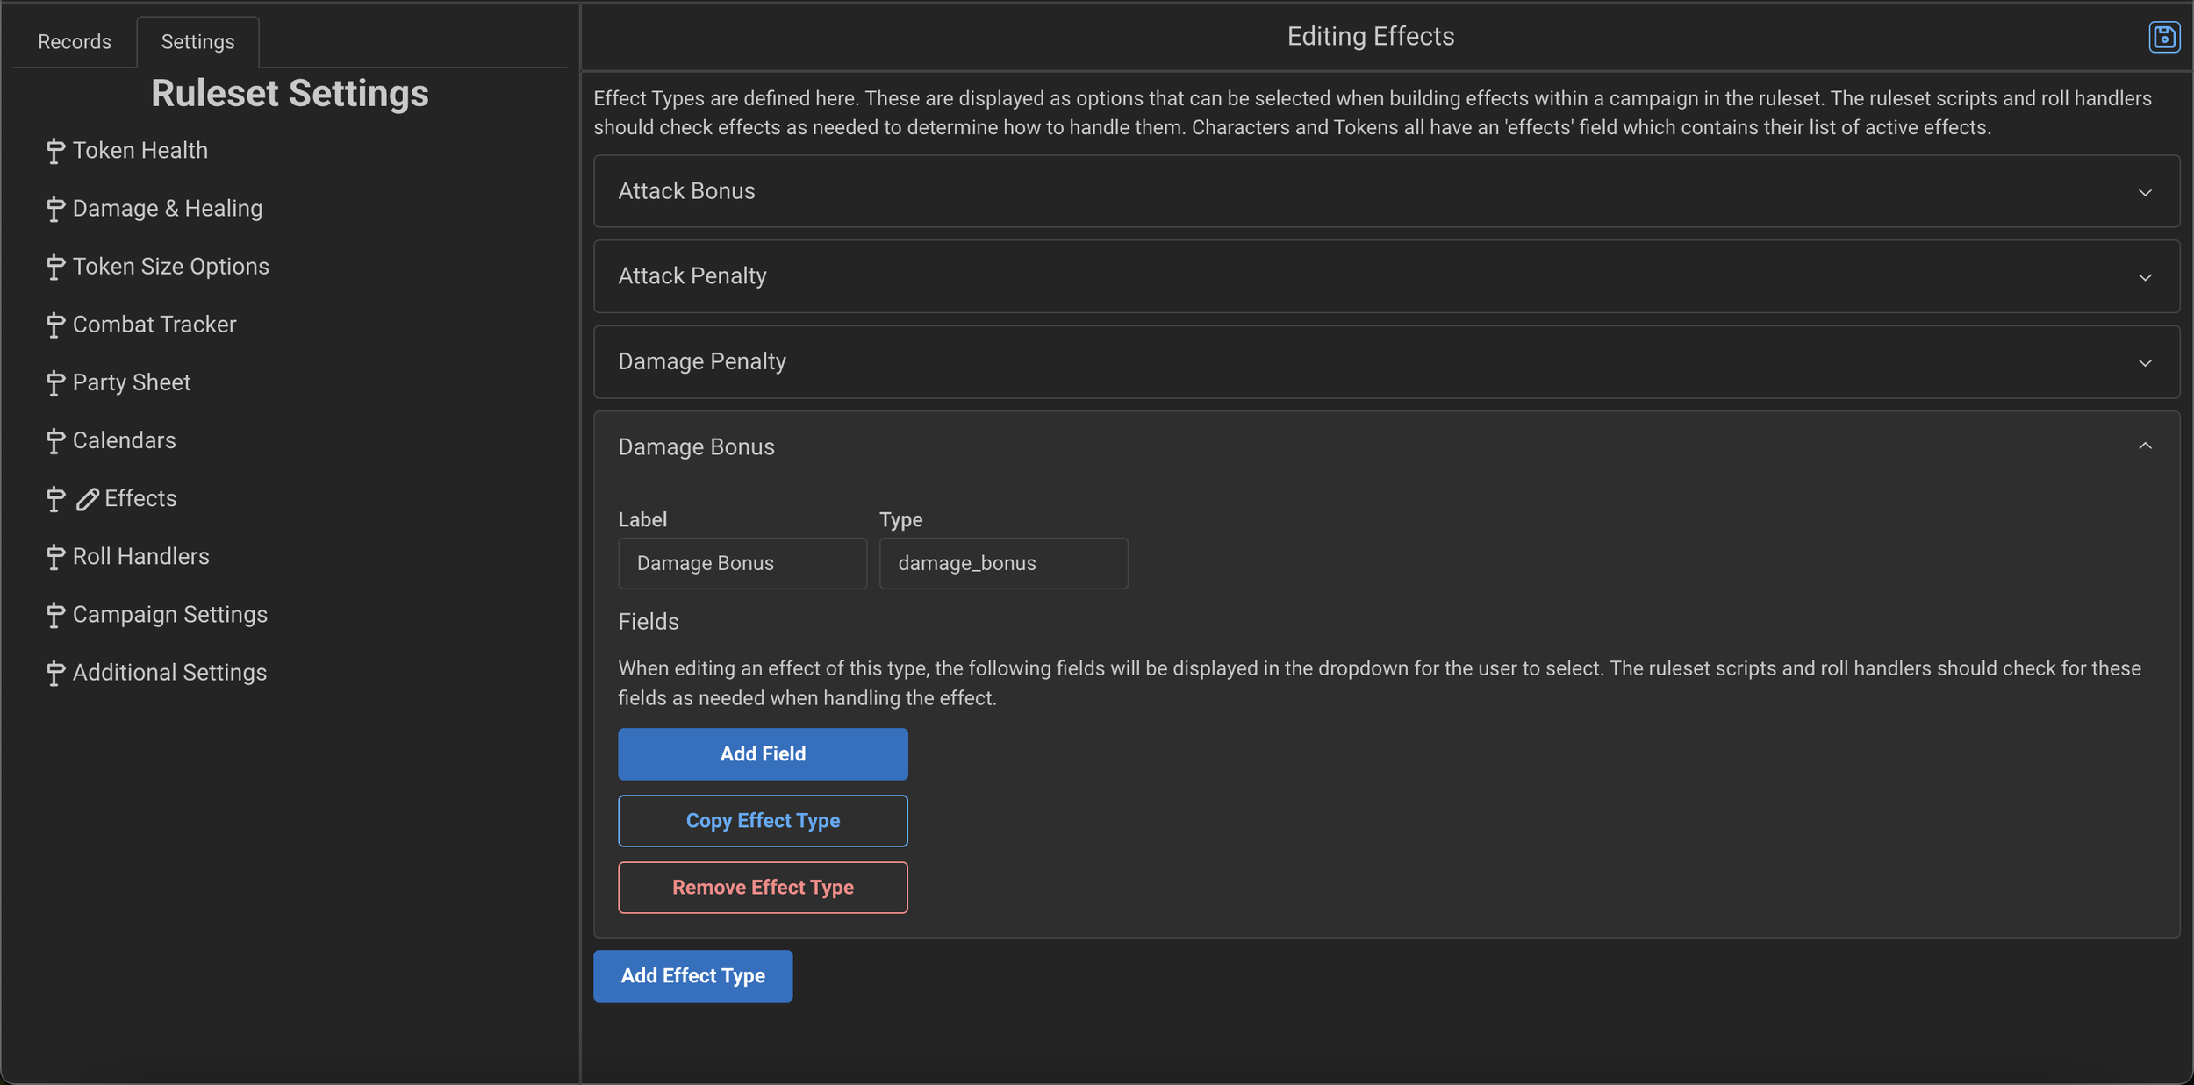Viewport: 2194px width, 1085px height.
Task: Click the signpost icon next to Party Sheet
Action: click(x=54, y=382)
